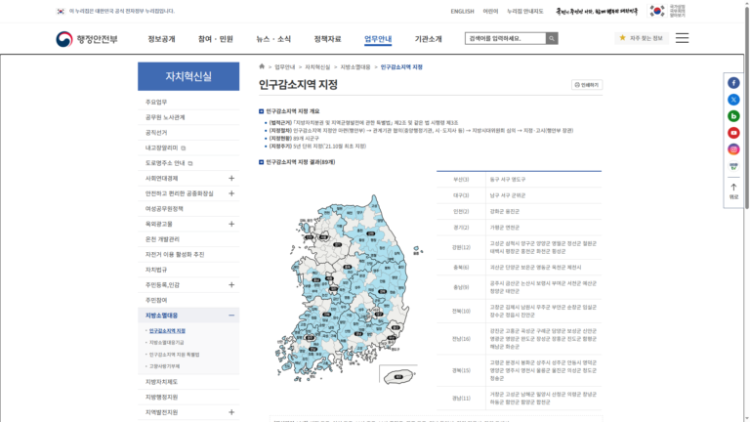Click the external link icon beside 도로명주소 안내
This screenshot has width=750, height=422.
coord(189,164)
